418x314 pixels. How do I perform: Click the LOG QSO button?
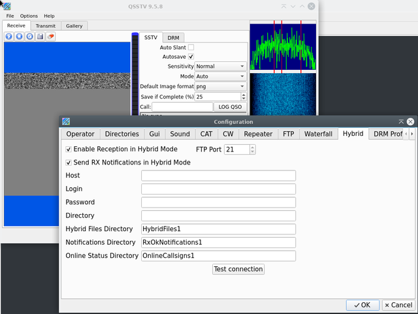point(231,107)
